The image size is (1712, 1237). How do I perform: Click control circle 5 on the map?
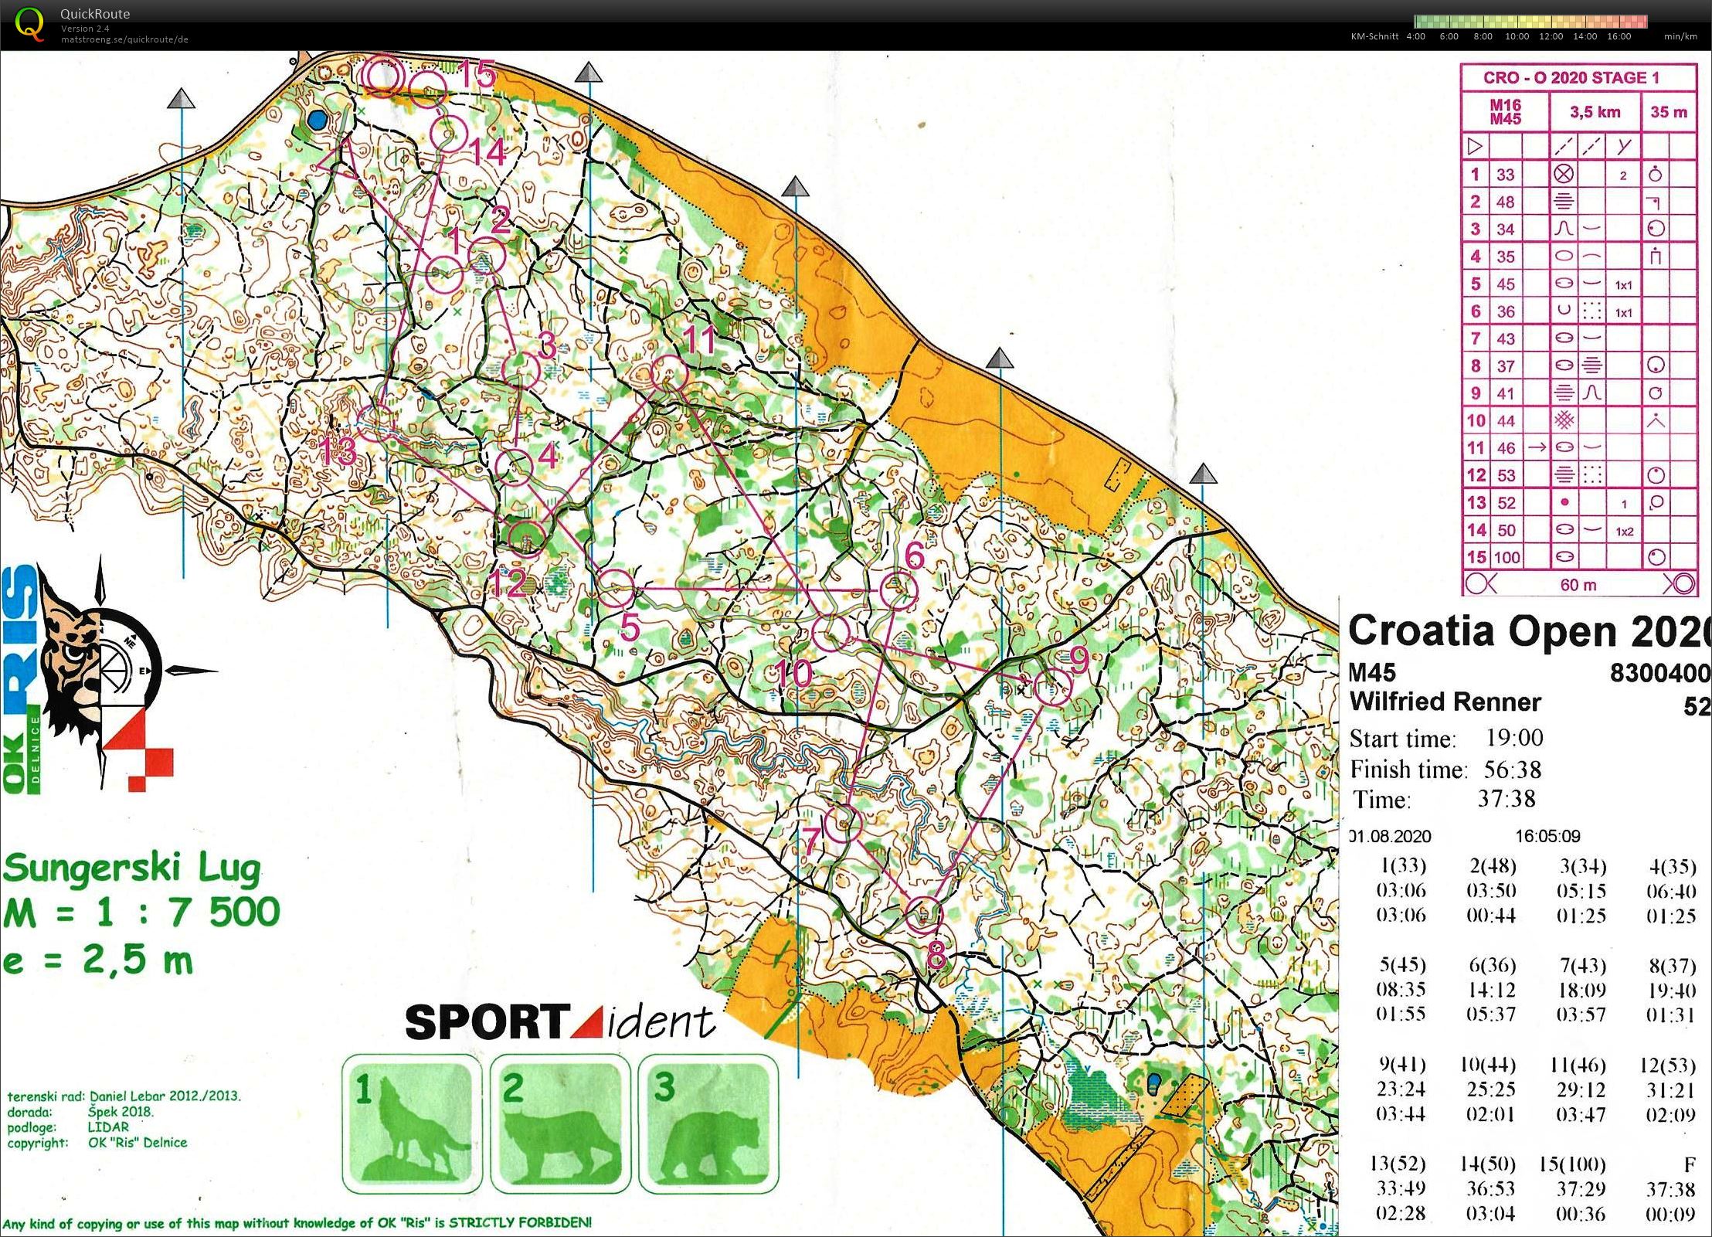(x=616, y=588)
